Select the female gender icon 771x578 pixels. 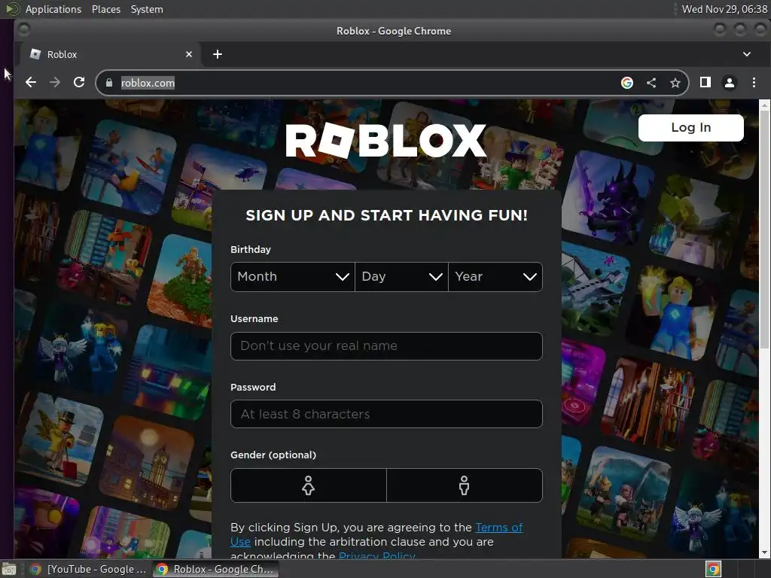point(308,485)
